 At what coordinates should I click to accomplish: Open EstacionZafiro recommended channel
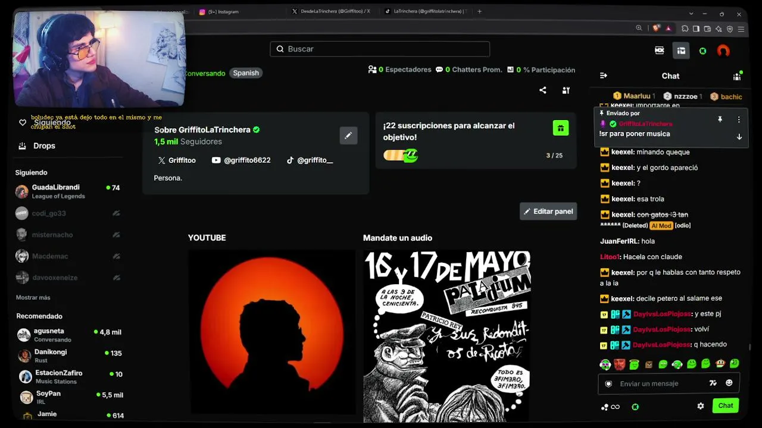click(70, 377)
